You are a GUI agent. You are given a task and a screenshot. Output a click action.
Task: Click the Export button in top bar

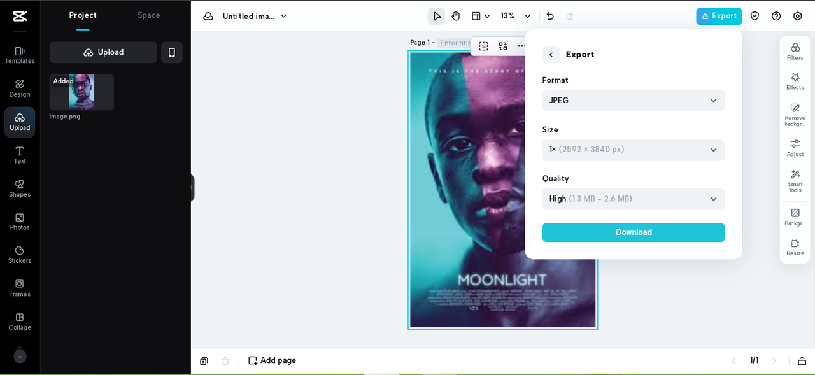tap(719, 16)
